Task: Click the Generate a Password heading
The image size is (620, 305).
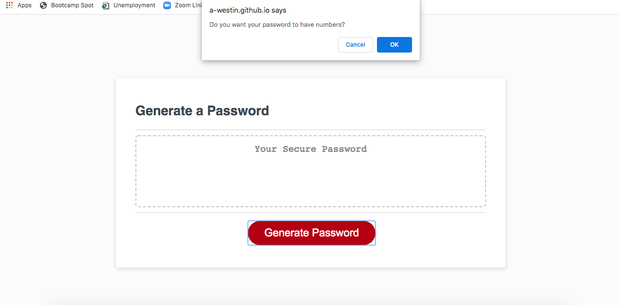Action: pos(202,110)
